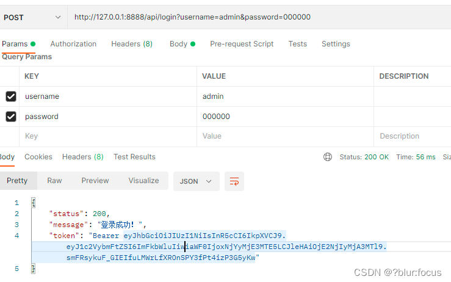Select the Visualize view button
Screen dimensions: 451x282
tap(143, 181)
